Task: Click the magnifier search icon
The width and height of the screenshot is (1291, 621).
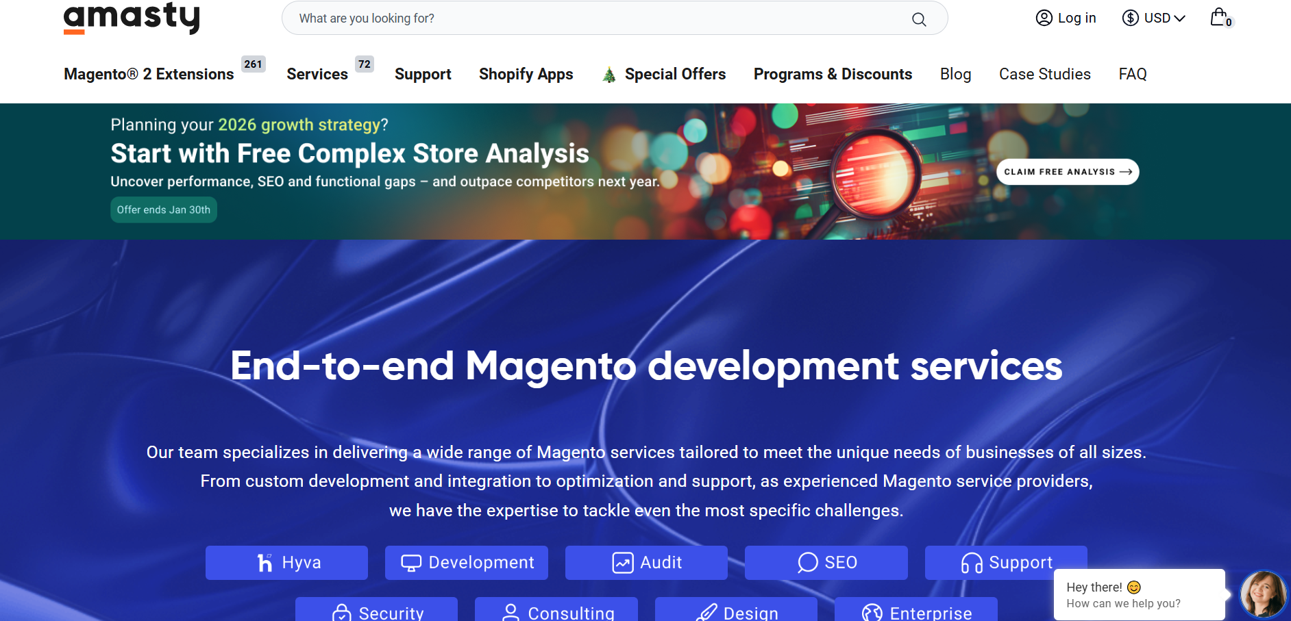Action: pyautogui.click(x=919, y=19)
